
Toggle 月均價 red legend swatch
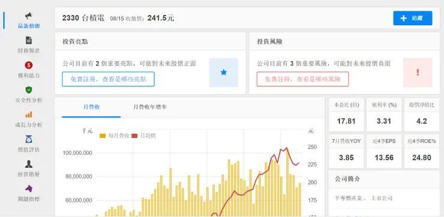coord(134,136)
